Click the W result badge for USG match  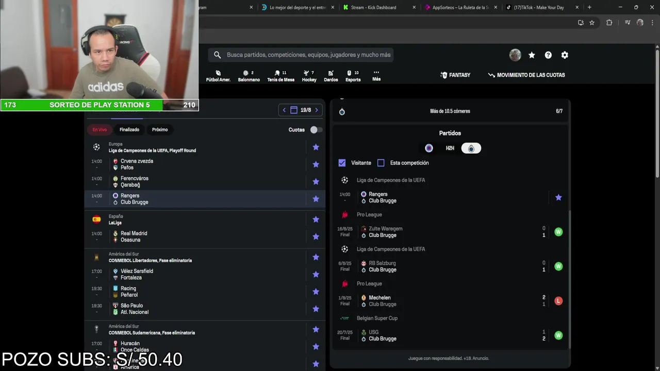tap(558, 335)
